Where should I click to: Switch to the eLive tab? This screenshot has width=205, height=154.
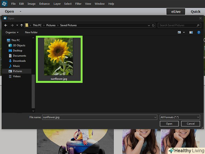coord(175,12)
